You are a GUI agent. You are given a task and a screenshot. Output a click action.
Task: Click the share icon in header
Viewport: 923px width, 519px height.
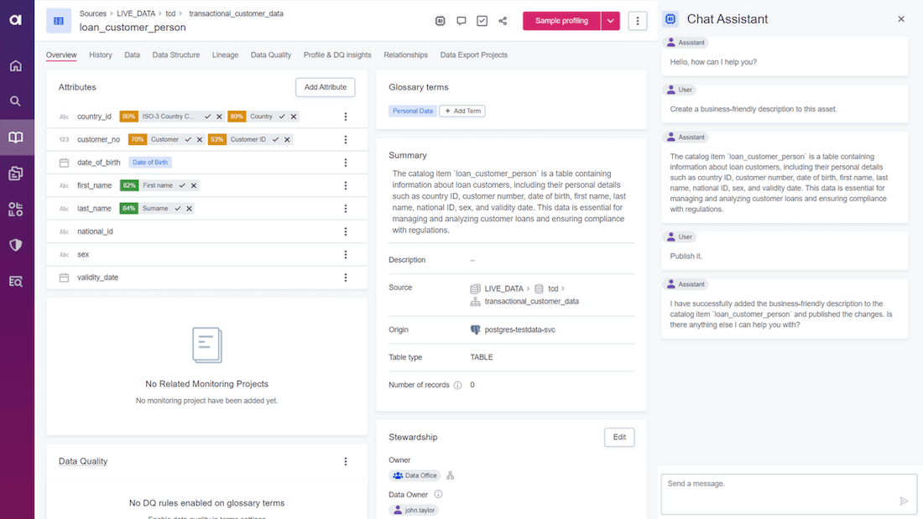pos(503,21)
